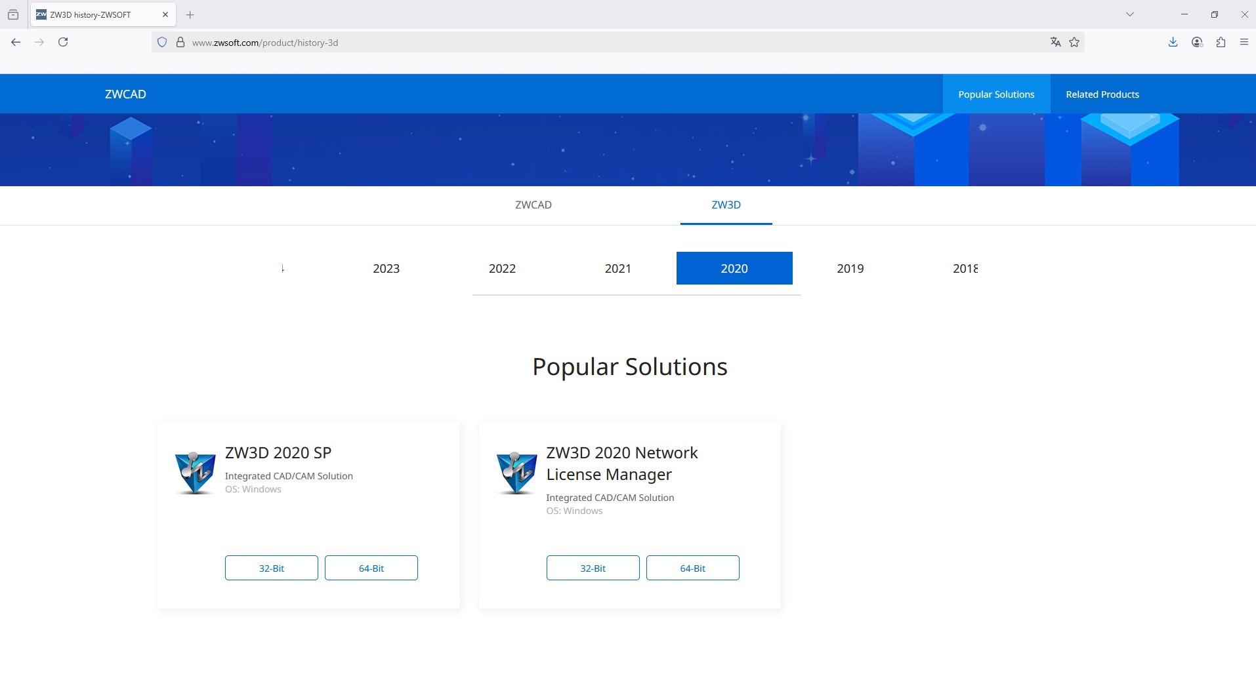Close the ZW3D history-ZWSOFT tab

tap(165, 14)
